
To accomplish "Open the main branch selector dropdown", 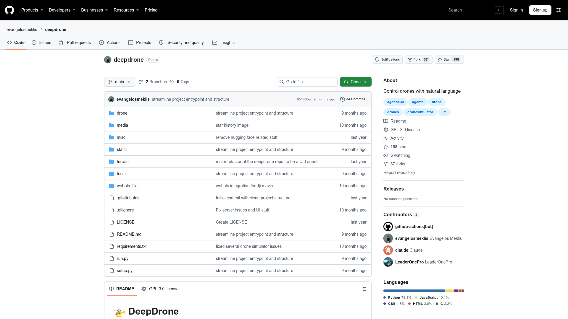I will 120,82.
